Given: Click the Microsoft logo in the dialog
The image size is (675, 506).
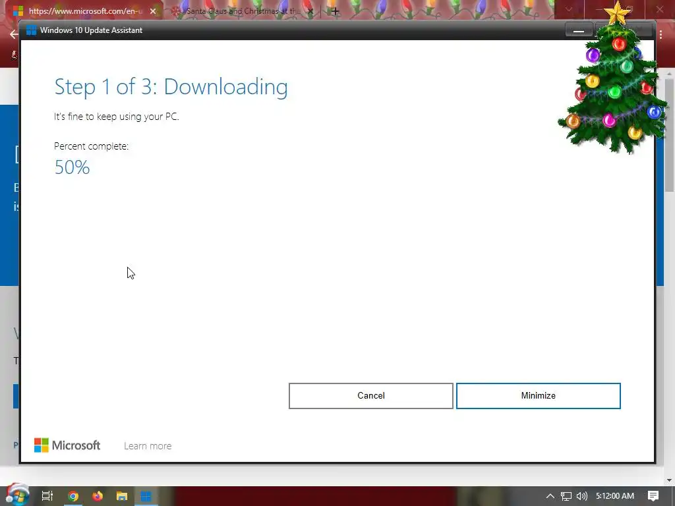Looking at the screenshot, I should coord(67,445).
